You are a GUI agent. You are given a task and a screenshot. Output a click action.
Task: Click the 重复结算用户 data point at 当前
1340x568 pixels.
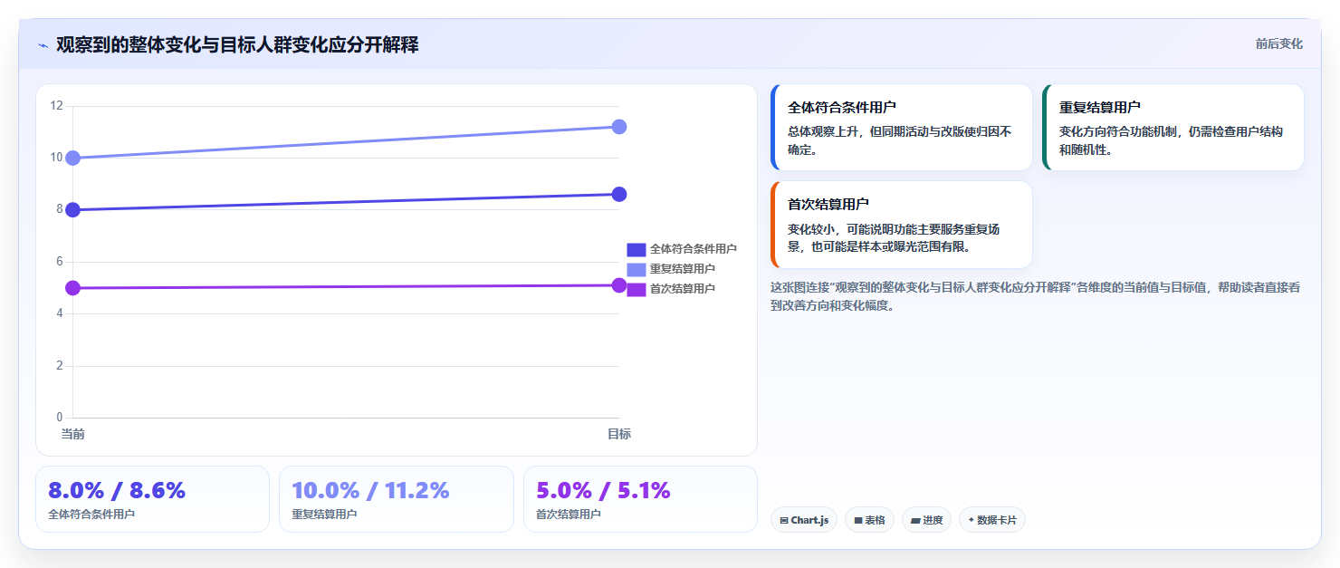(73, 158)
